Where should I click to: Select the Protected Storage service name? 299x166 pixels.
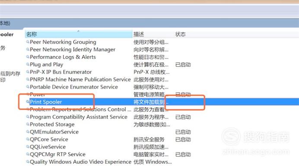point(52,124)
